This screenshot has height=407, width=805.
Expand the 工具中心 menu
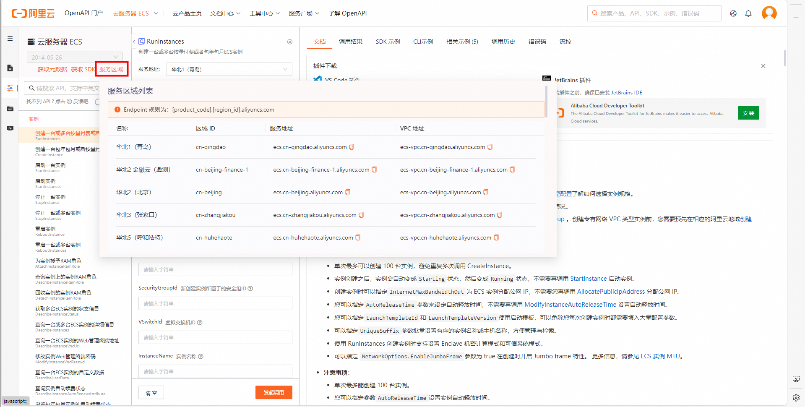click(x=265, y=13)
